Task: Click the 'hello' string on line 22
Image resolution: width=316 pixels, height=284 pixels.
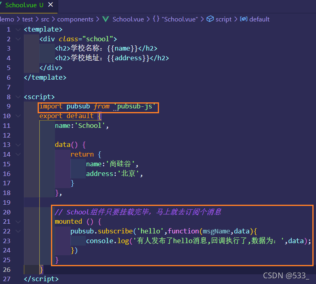Action: (150, 231)
